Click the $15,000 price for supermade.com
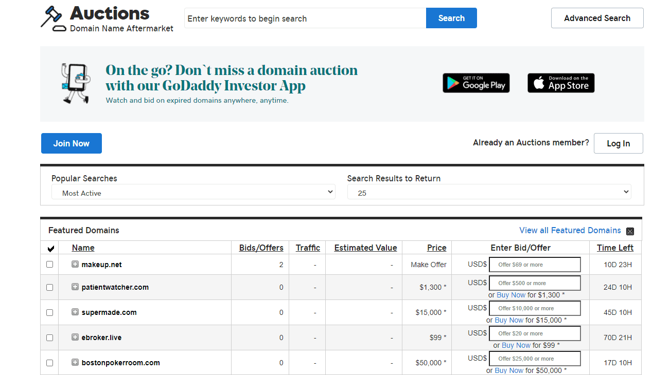652x375 pixels. 431,312
